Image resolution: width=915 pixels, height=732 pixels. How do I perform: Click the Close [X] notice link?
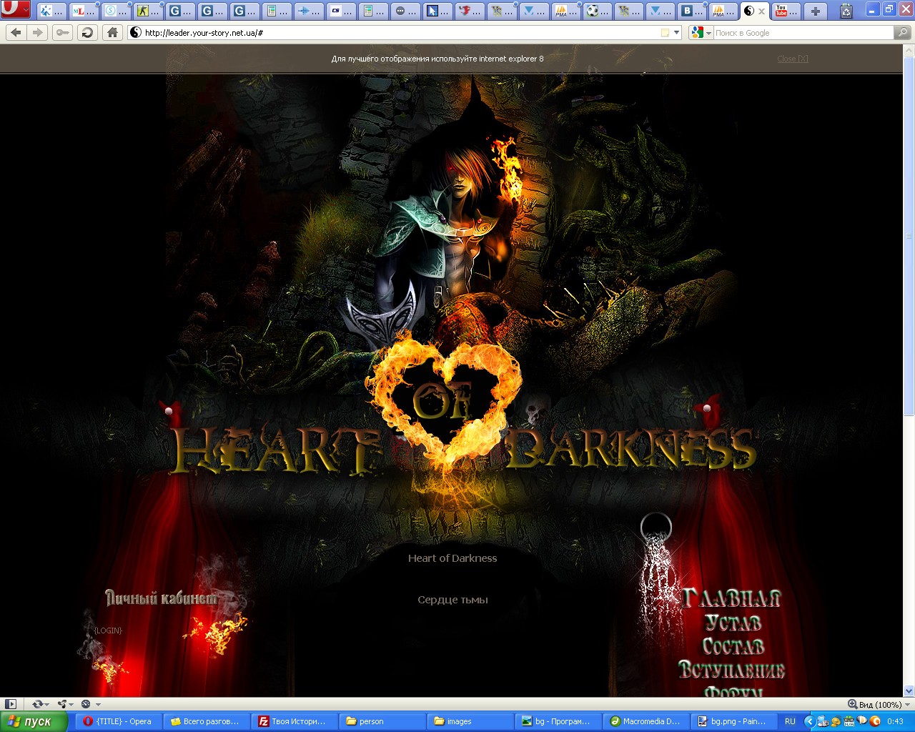793,59
